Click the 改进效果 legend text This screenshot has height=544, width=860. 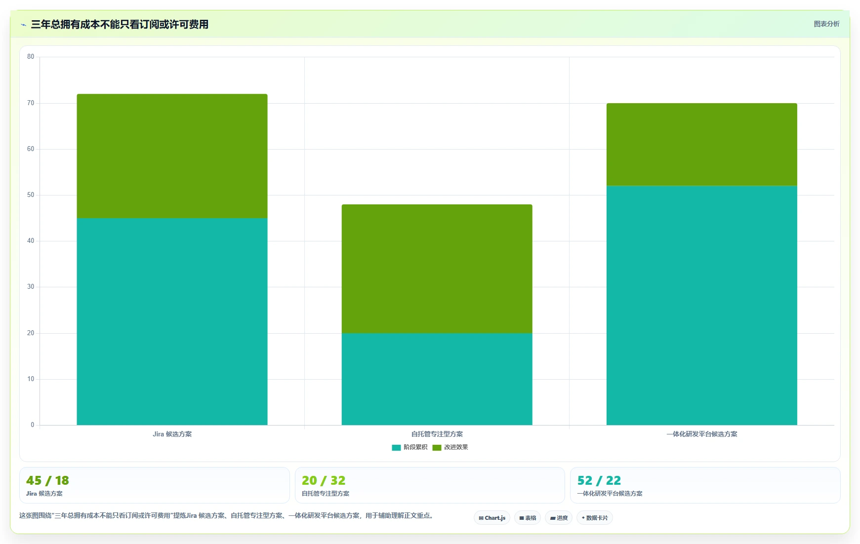(456, 447)
